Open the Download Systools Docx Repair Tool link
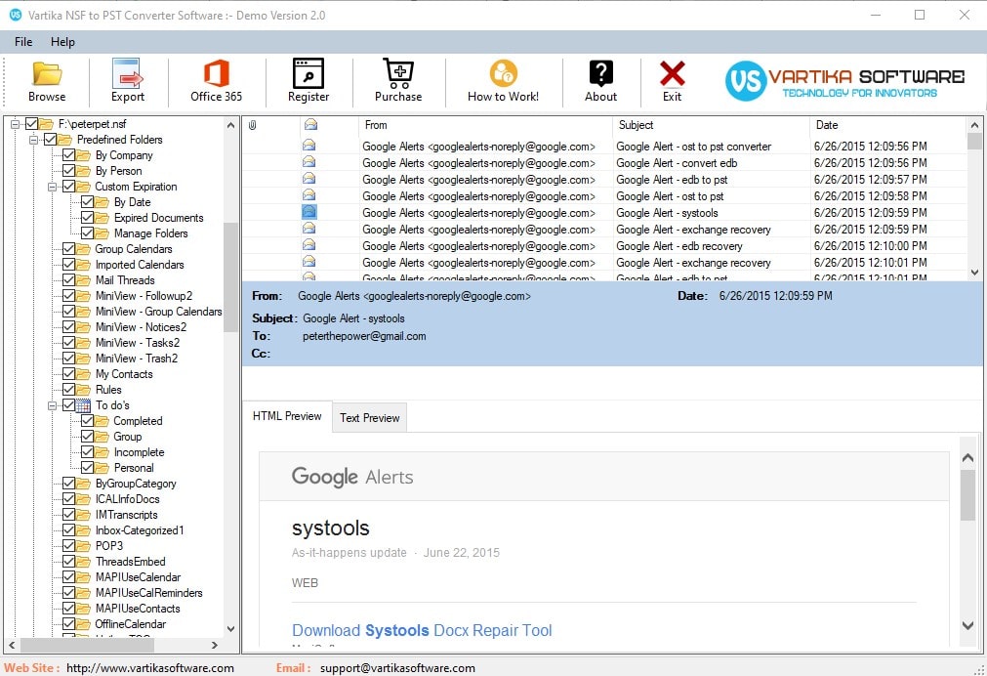Image resolution: width=987 pixels, height=676 pixels. (422, 631)
